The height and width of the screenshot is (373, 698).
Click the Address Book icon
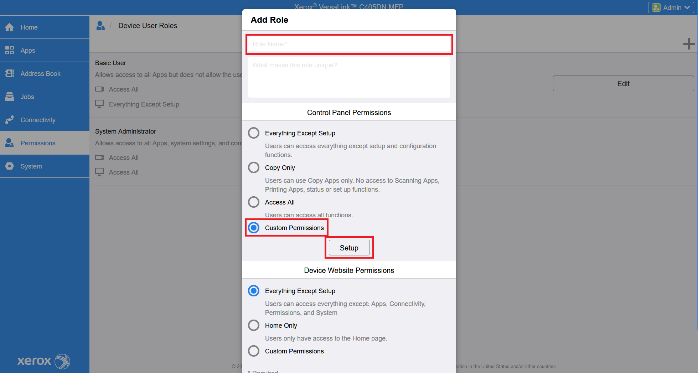tap(10, 74)
